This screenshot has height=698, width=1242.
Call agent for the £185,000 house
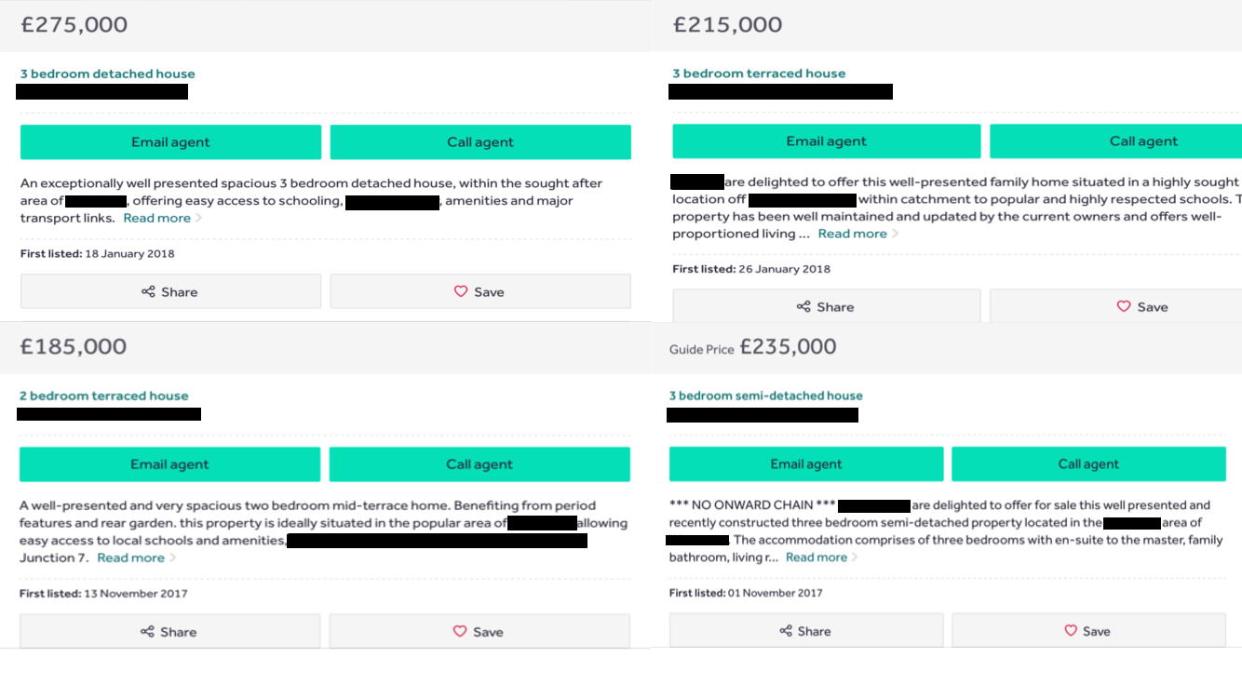click(479, 464)
